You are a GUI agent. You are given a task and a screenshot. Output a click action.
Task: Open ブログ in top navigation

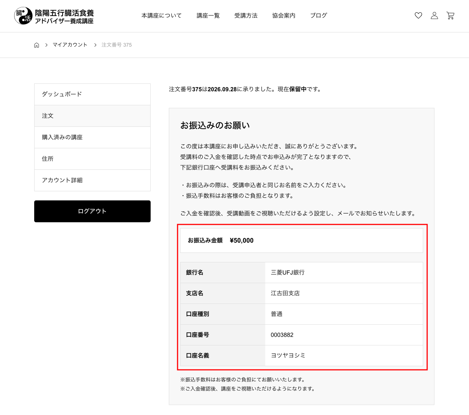click(x=319, y=16)
